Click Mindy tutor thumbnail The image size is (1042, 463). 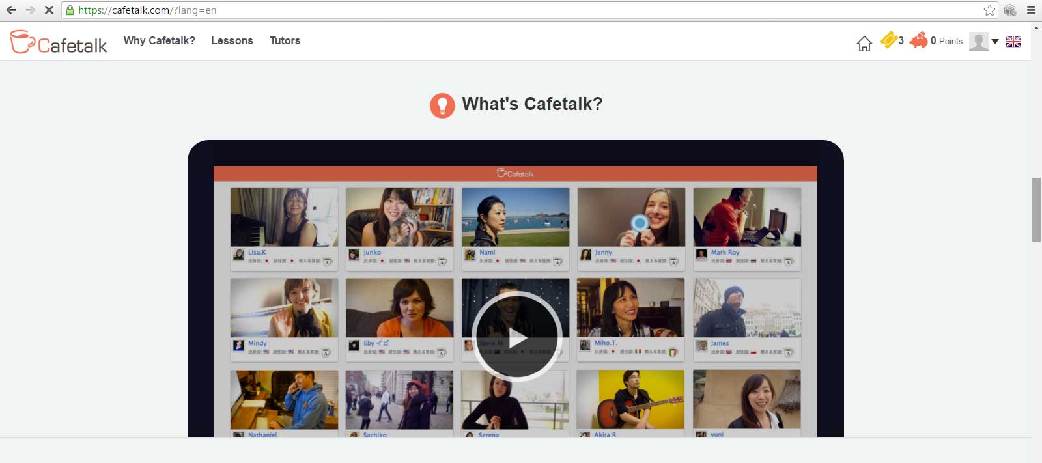click(x=284, y=308)
